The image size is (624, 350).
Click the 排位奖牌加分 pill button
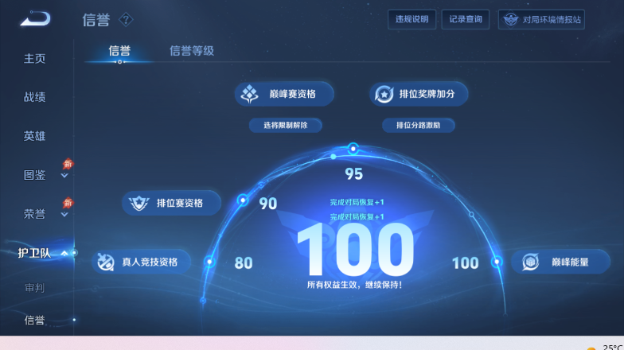[419, 94]
